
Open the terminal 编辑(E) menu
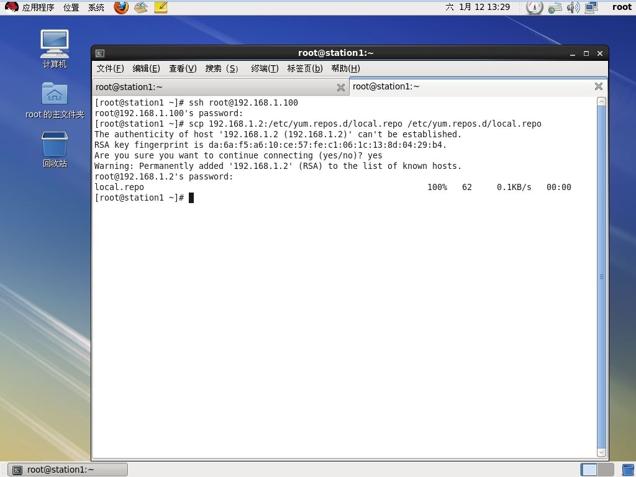coord(147,68)
